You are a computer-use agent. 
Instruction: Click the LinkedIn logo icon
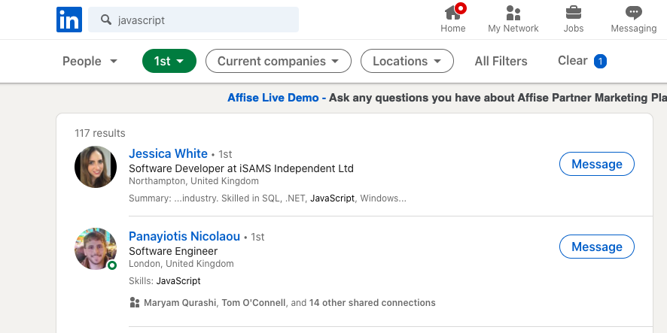pos(69,20)
